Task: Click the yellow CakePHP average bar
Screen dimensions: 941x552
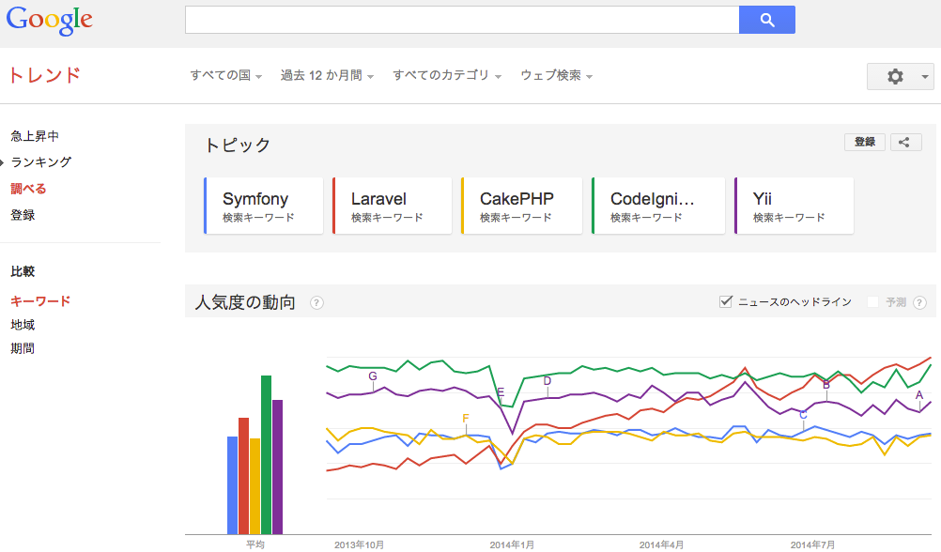Action: (x=255, y=486)
